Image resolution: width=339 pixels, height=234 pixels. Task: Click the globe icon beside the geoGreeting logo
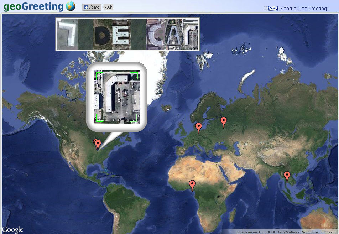tap(71, 6)
